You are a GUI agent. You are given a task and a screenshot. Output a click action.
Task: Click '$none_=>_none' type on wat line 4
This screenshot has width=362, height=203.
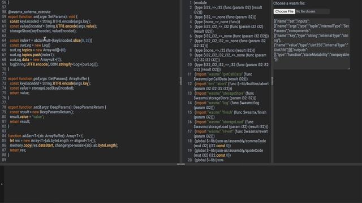[217, 22]
